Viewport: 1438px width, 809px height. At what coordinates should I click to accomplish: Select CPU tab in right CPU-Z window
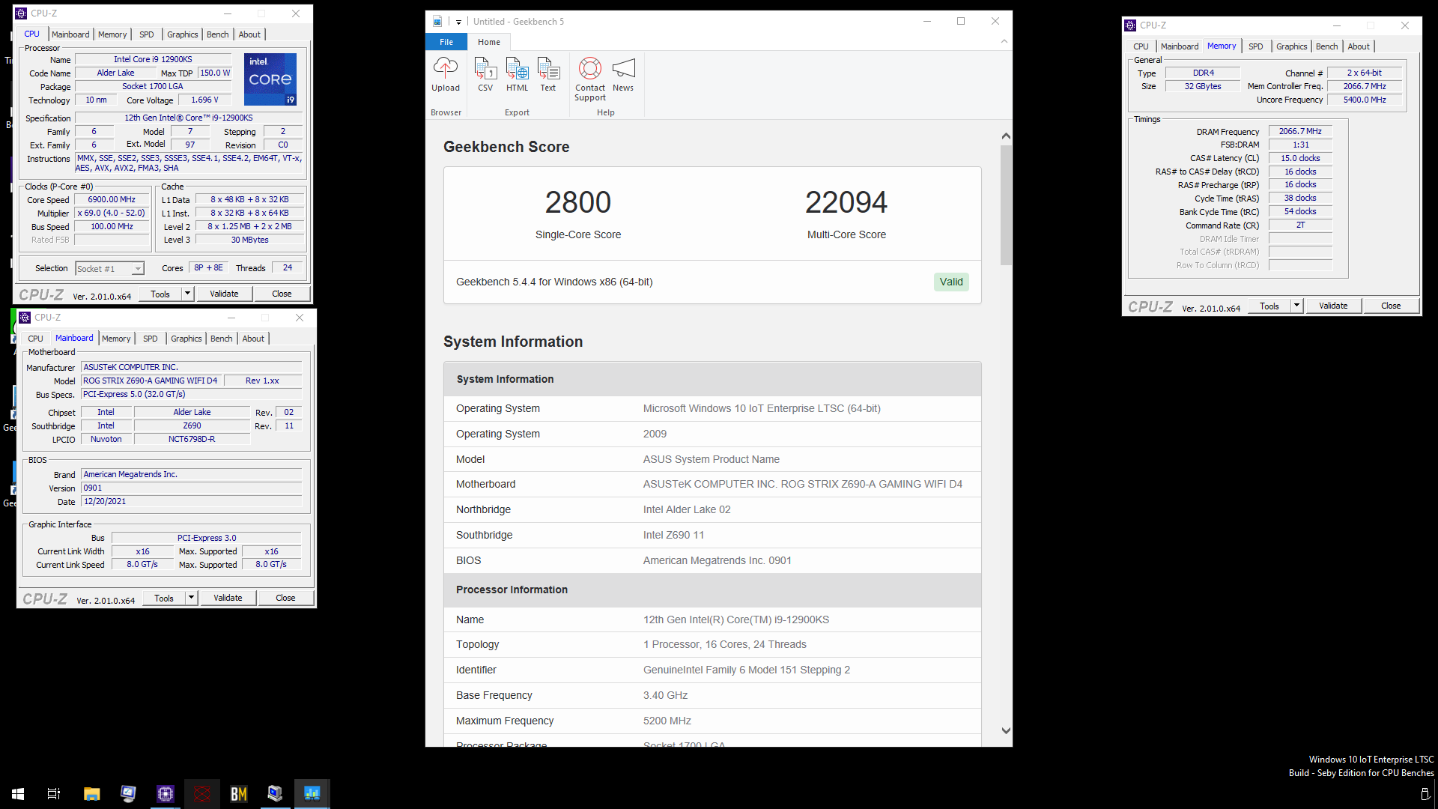point(1141,46)
